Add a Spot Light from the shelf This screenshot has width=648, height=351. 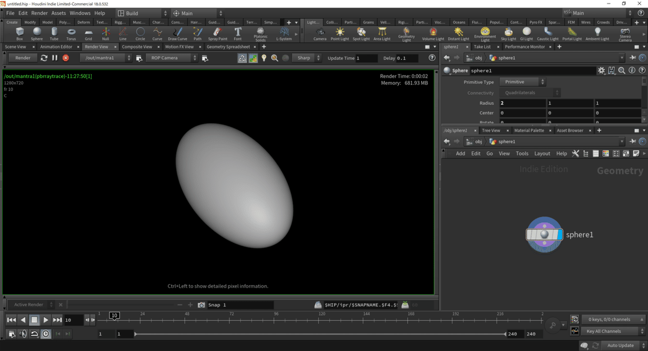coord(361,34)
